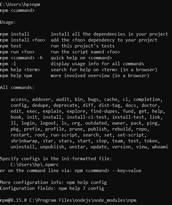Screen dimensions: 172x205
Task: Click 'npm help config' text
Action: tap(87, 182)
